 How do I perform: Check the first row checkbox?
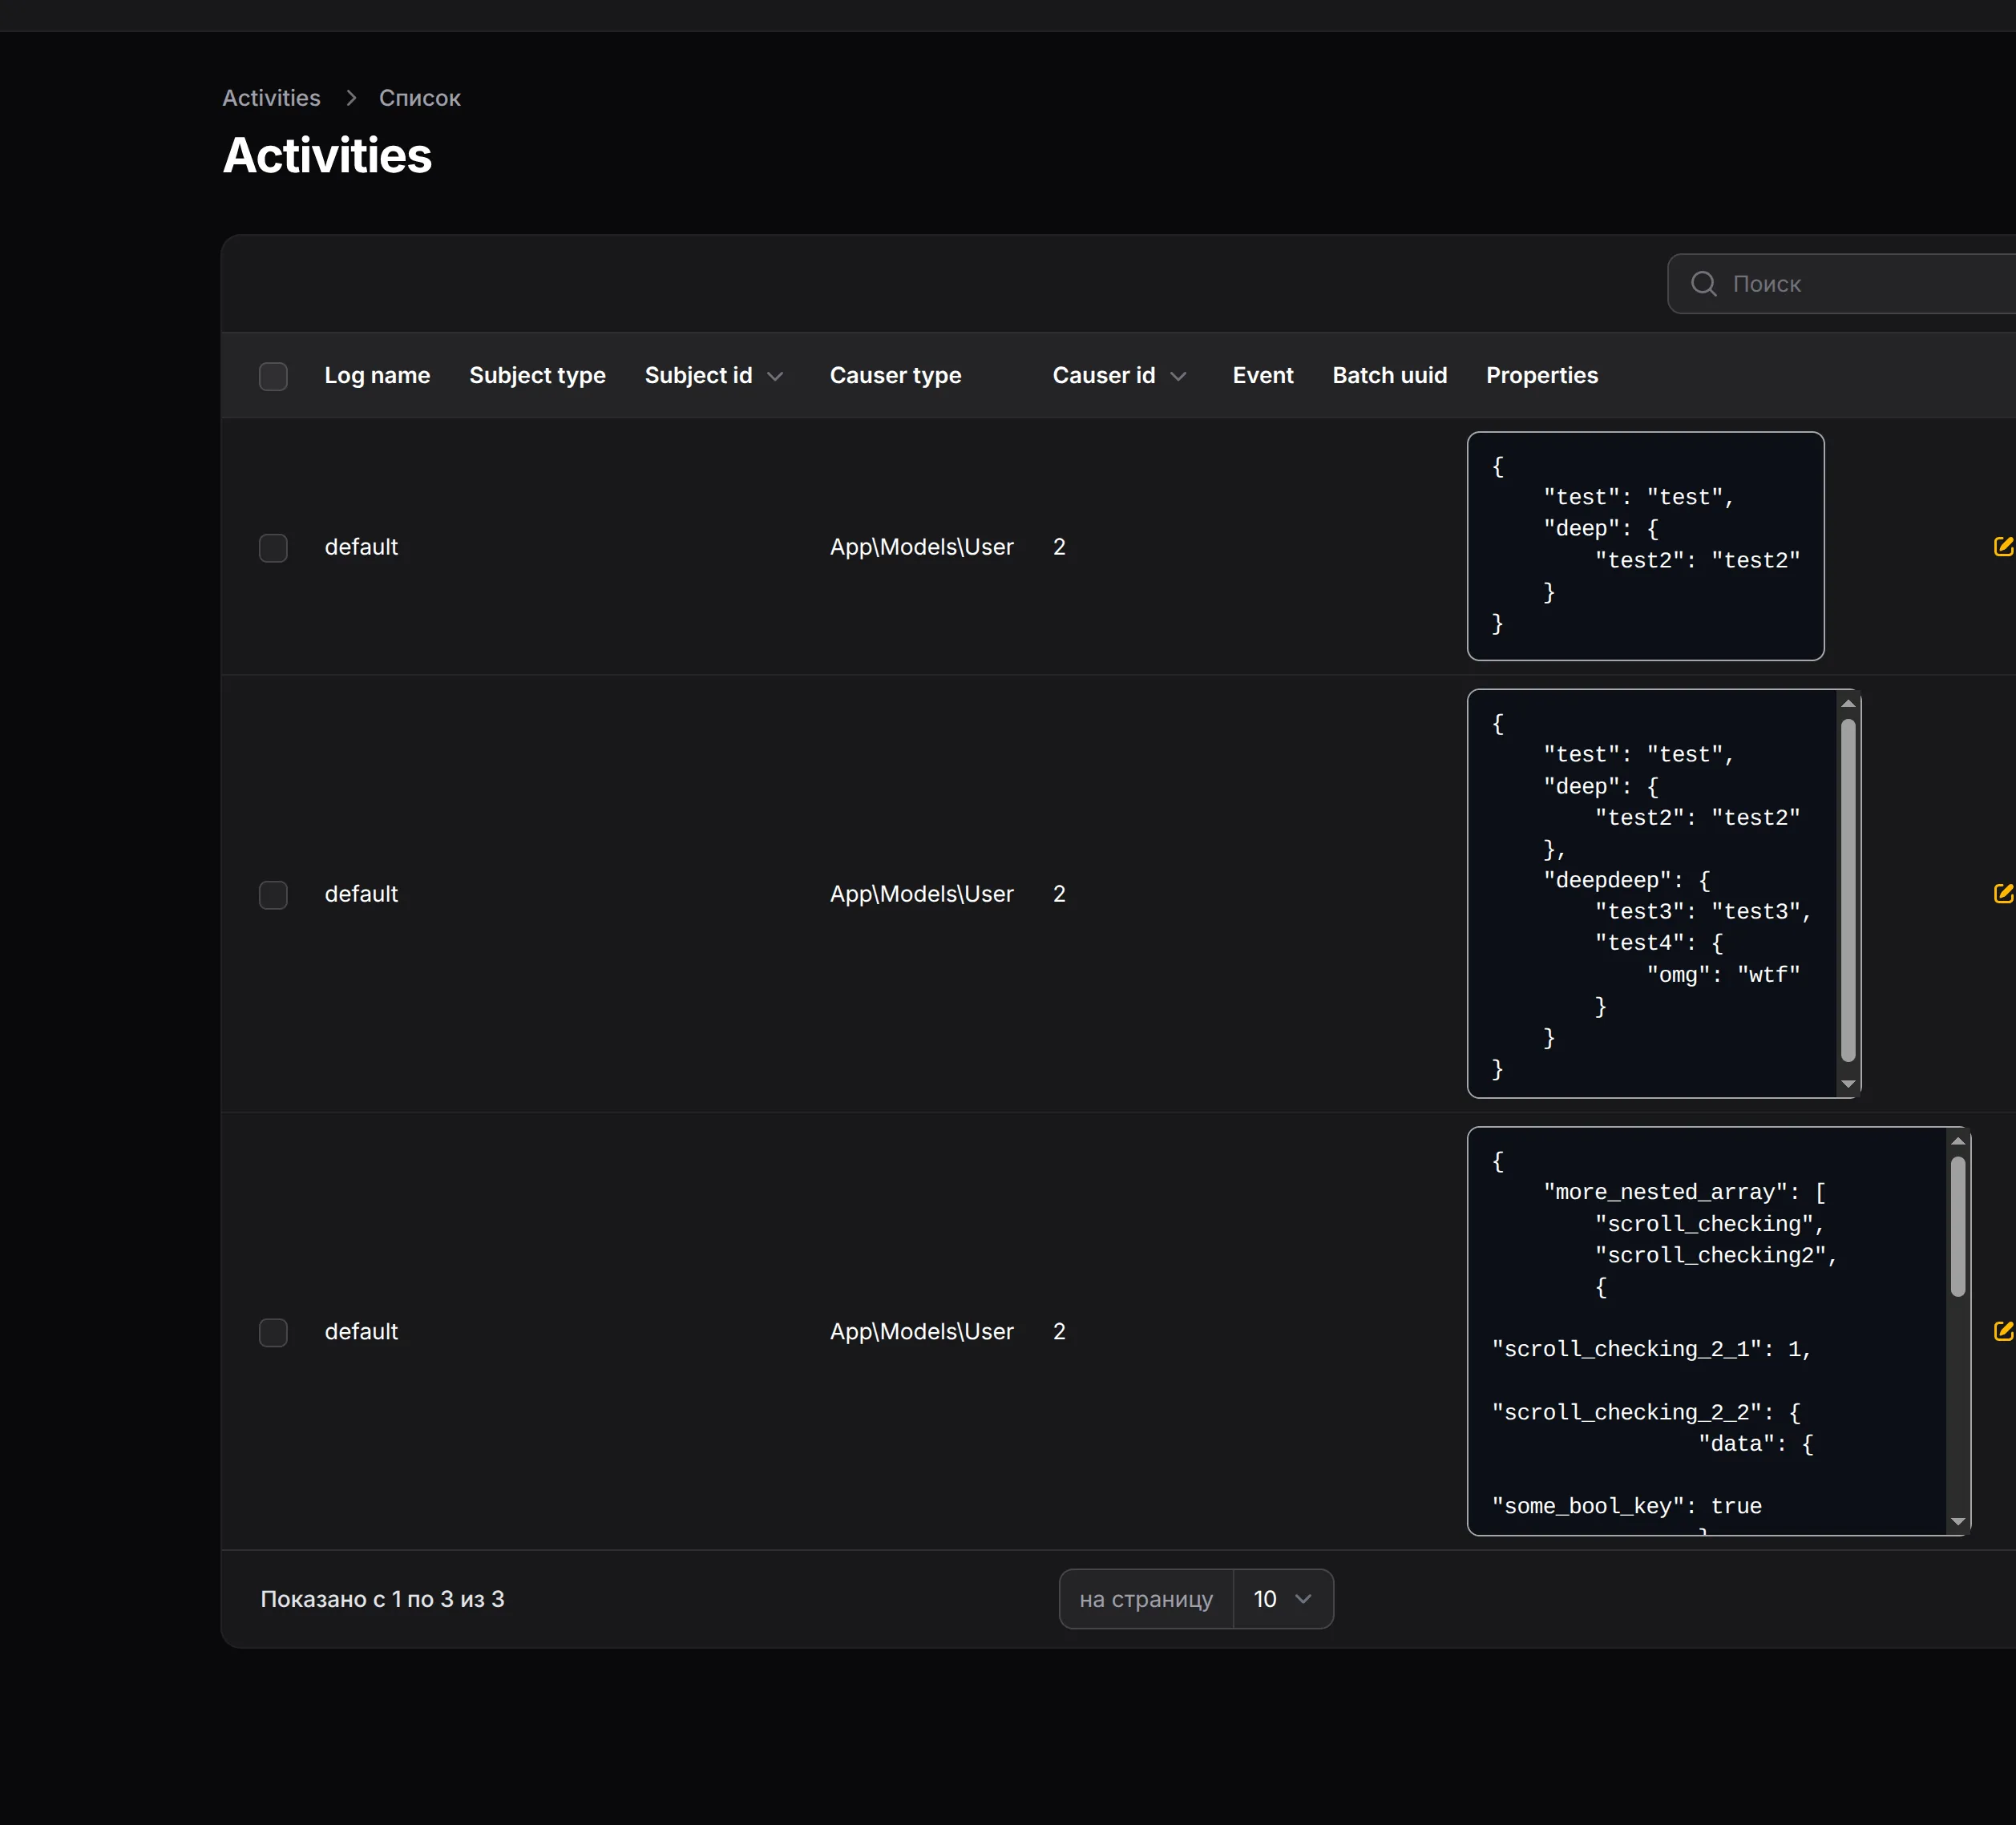point(273,548)
